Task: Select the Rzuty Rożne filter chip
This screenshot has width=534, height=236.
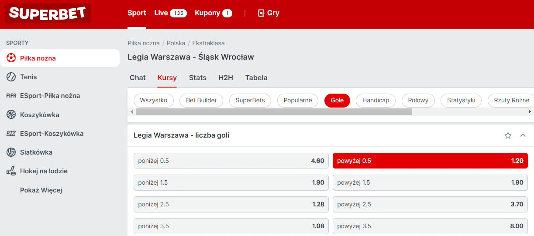Action: [x=511, y=100]
